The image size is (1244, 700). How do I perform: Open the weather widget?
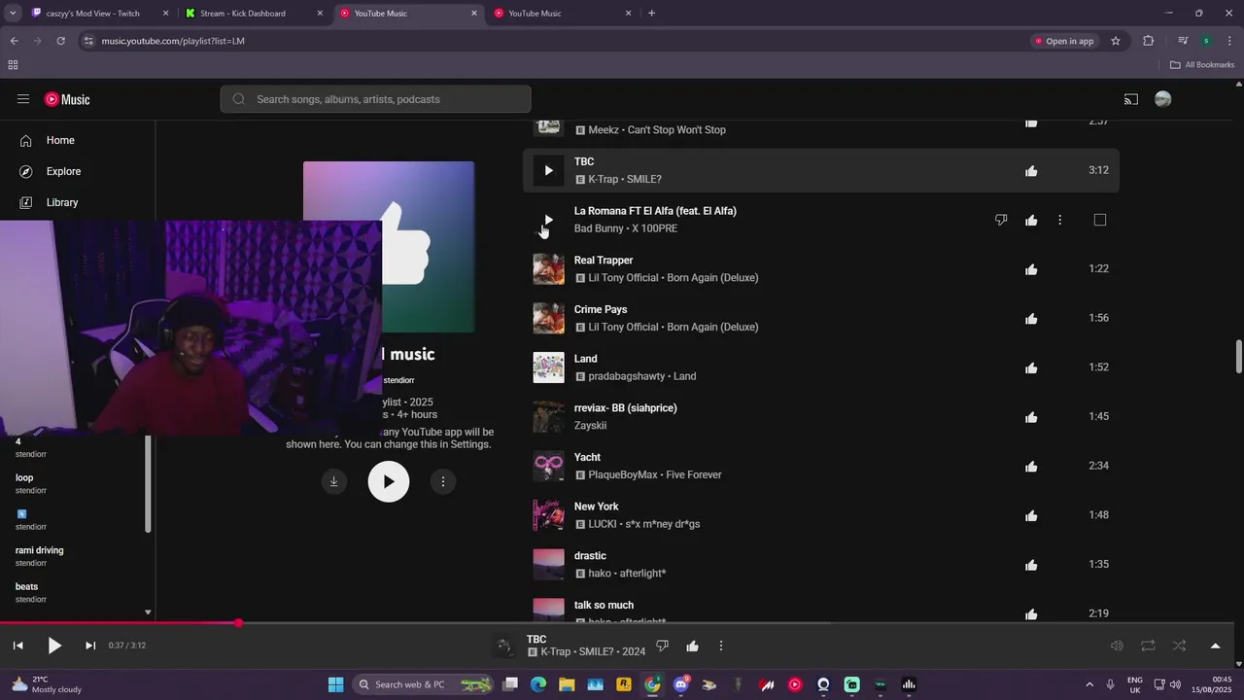47,684
